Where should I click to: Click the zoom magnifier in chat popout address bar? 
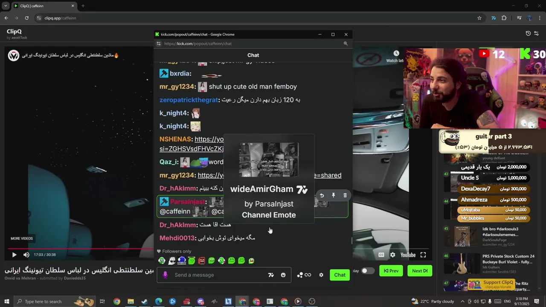tap(346, 43)
